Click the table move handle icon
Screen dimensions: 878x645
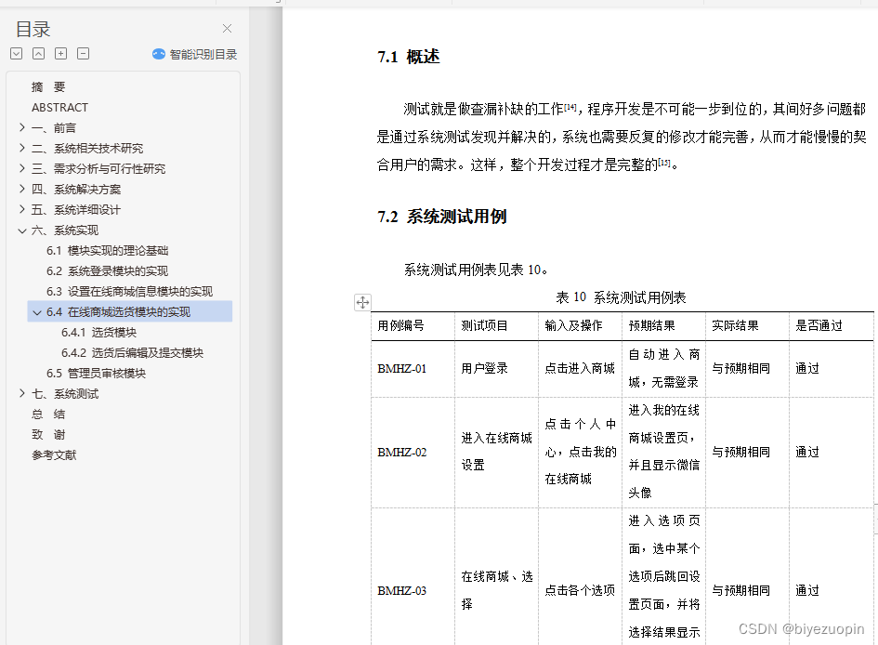[x=362, y=302]
